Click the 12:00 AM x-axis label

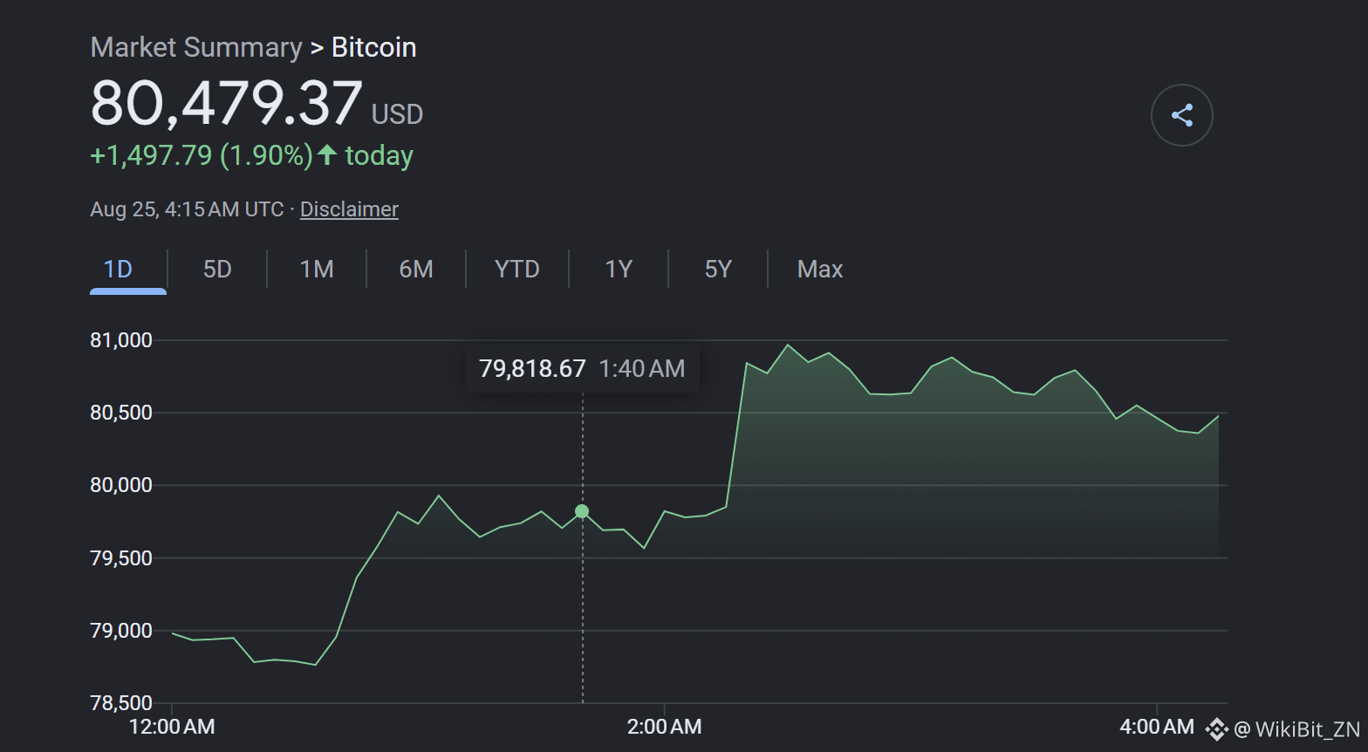pyautogui.click(x=172, y=727)
